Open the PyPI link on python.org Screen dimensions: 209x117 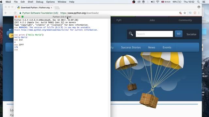tap(119, 20)
